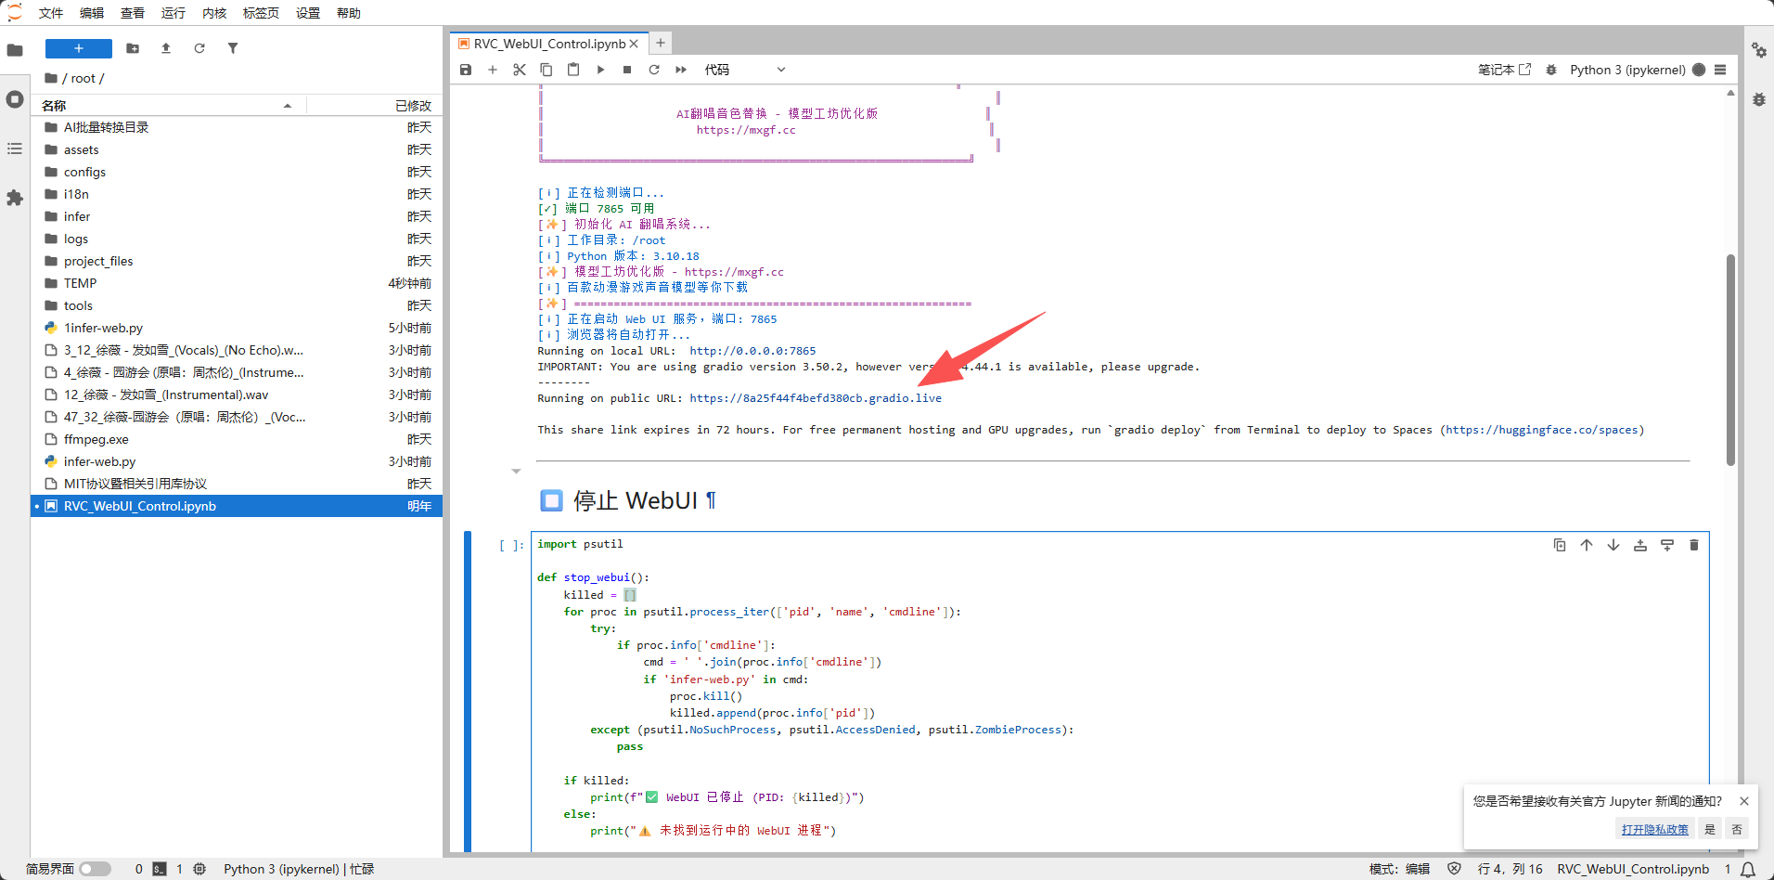The image size is (1774, 880).
Task: Interrupt the kernel using the stop icon
Action: tap(627, 70)
